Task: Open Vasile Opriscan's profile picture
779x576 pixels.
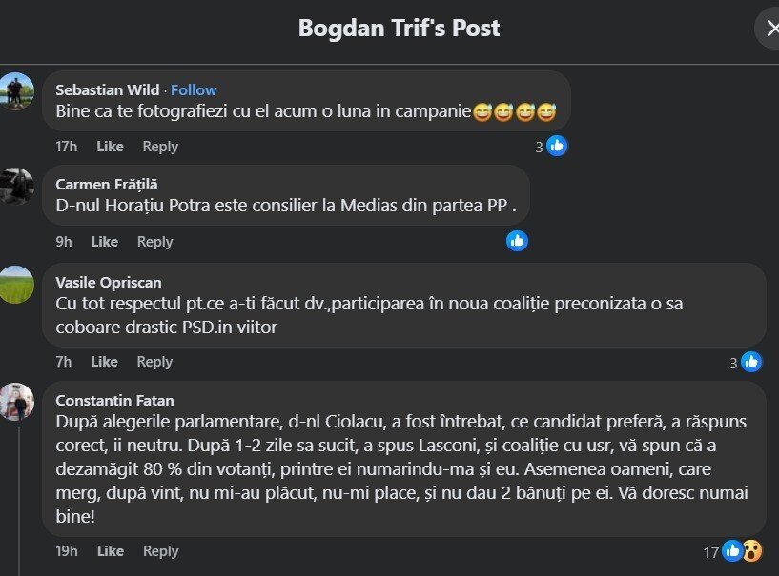Action: [x=17, y=284]
